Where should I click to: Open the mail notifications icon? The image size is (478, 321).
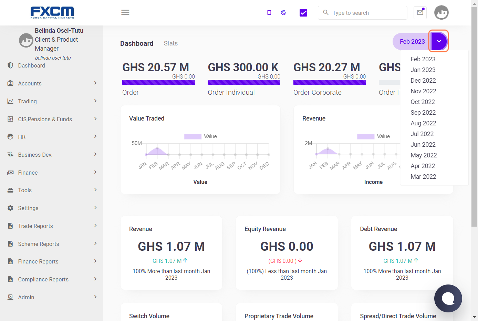tap(420, 12)
